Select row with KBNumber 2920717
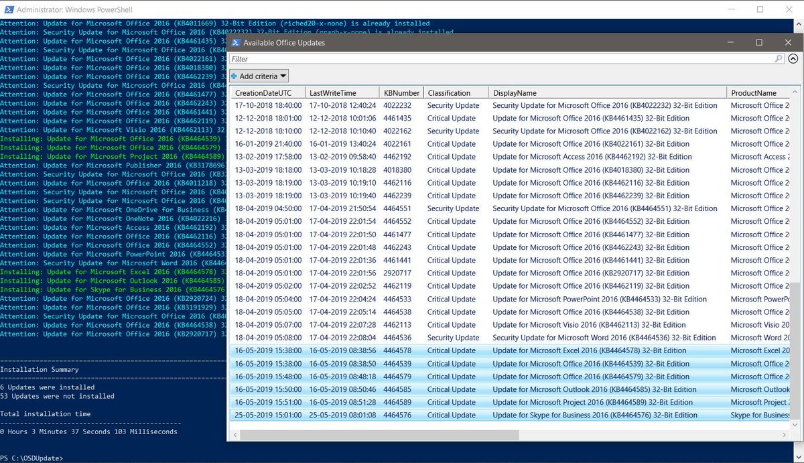The height and width of the screenshot is (463, 804). tap(511, 273)
